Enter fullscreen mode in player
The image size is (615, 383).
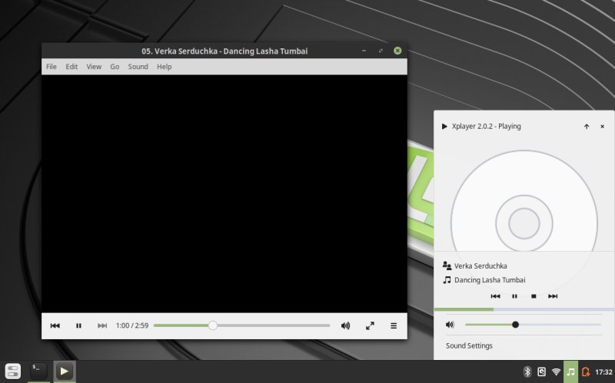[370, 325]
